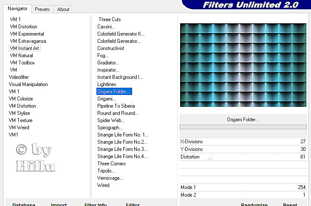Choose the Instant Background I... filter
The height and width of the screenshot is (206, 311).
click(120, 77)
